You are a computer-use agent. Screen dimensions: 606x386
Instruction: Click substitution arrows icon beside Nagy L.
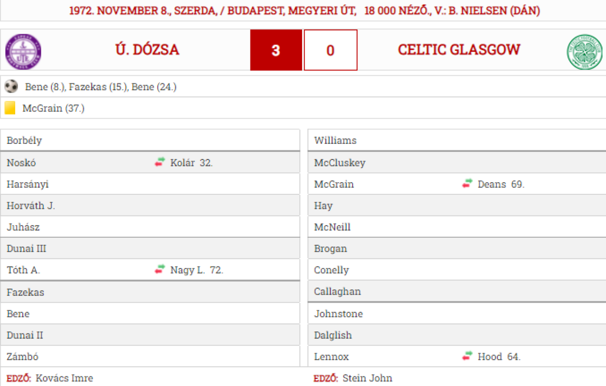coord(160,269)
